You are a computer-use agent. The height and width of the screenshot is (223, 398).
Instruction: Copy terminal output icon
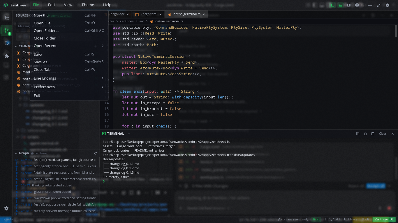365,134
